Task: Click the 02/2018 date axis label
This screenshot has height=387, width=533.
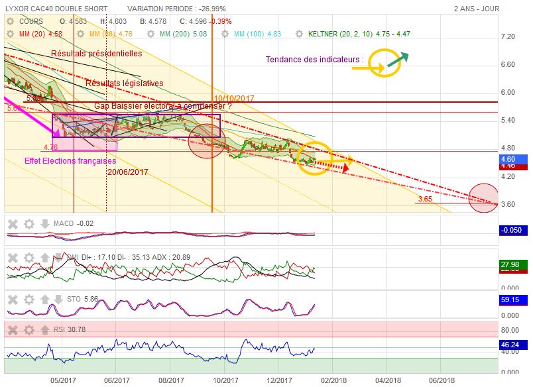Action: (x=334, y=380)
